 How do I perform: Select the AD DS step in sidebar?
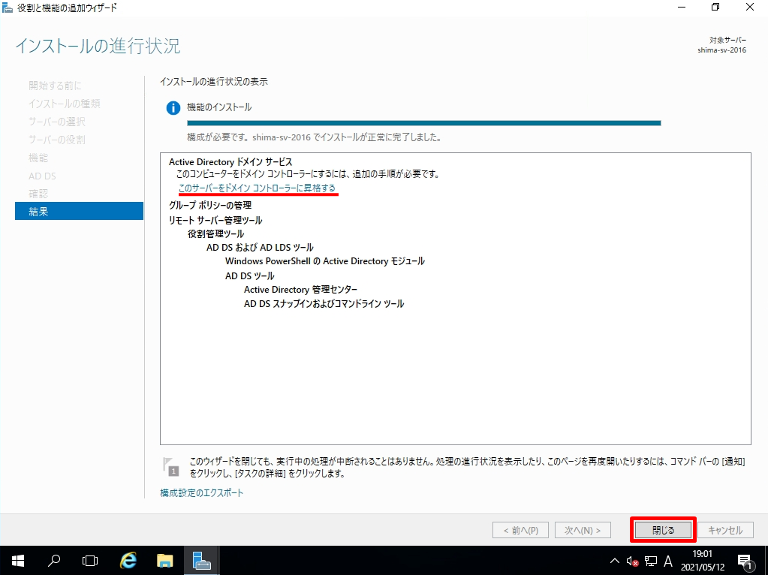(x=42, y=176)
